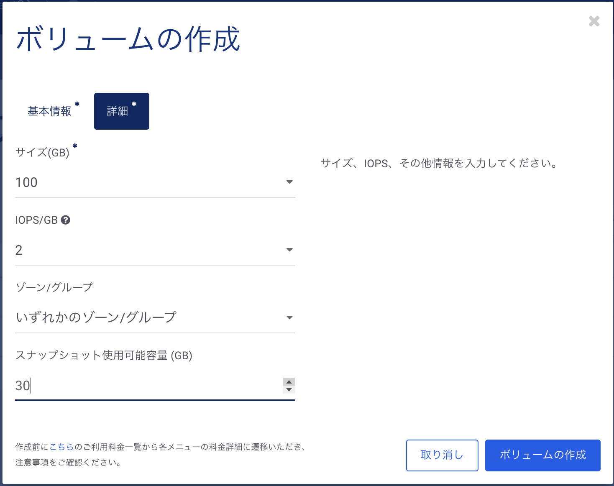The height and width of the screenshot is (486, 614).
Task: Click the ボリュームの作成 dialog heading
Action: 128,39
